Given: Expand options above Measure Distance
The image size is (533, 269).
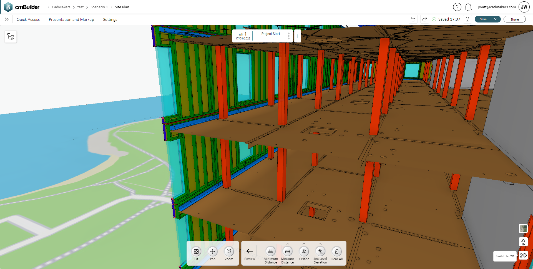Looking at the screenshot, I should tap(288, 244).
